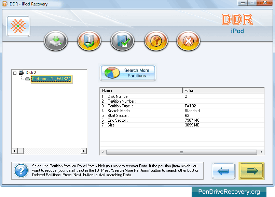Go back with the blue left arrow button
This screenshot has height=197, width=275.
(224, 171)
